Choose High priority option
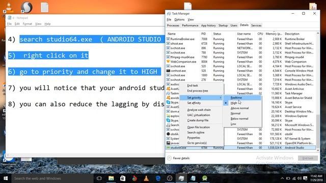This screenshot has width=326, height=183. (x=234, y=103)
